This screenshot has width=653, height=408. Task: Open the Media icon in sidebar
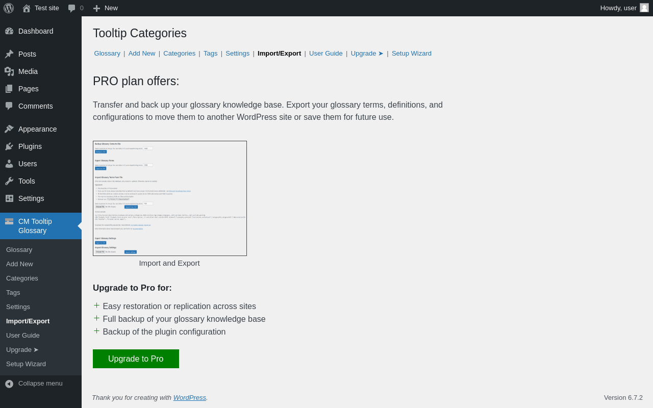[9, 71]
